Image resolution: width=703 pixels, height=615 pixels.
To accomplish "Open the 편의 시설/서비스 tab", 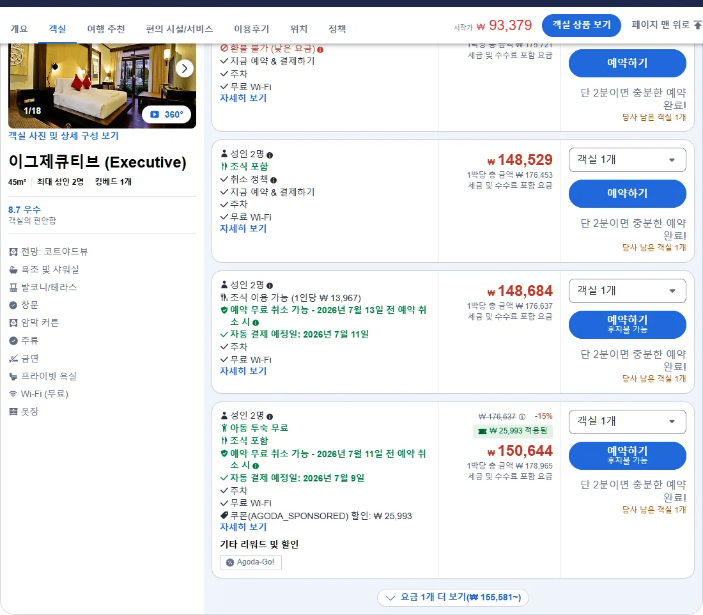I will pyautogui.click(x=180, y=29).
